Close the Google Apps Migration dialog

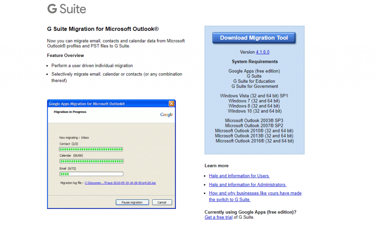point(171,104)
